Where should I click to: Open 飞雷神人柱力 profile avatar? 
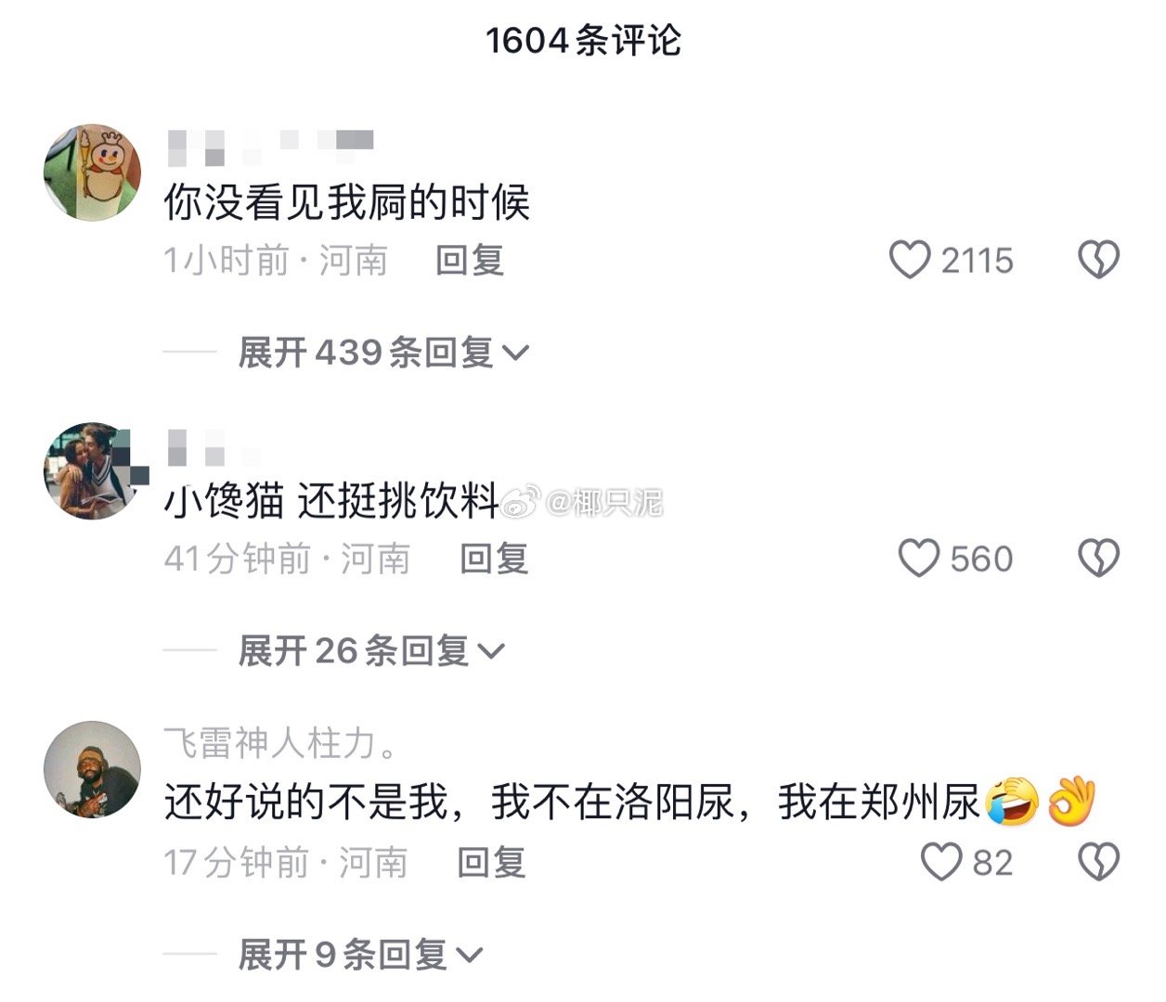[93, 769]
